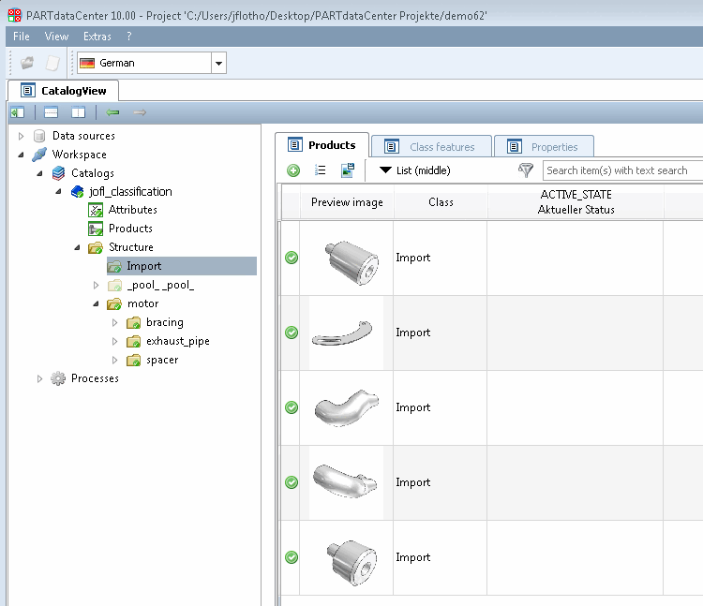Click the hide tree panel icon
This screenshot has width=703, height=606.
[x=17, y=112]
